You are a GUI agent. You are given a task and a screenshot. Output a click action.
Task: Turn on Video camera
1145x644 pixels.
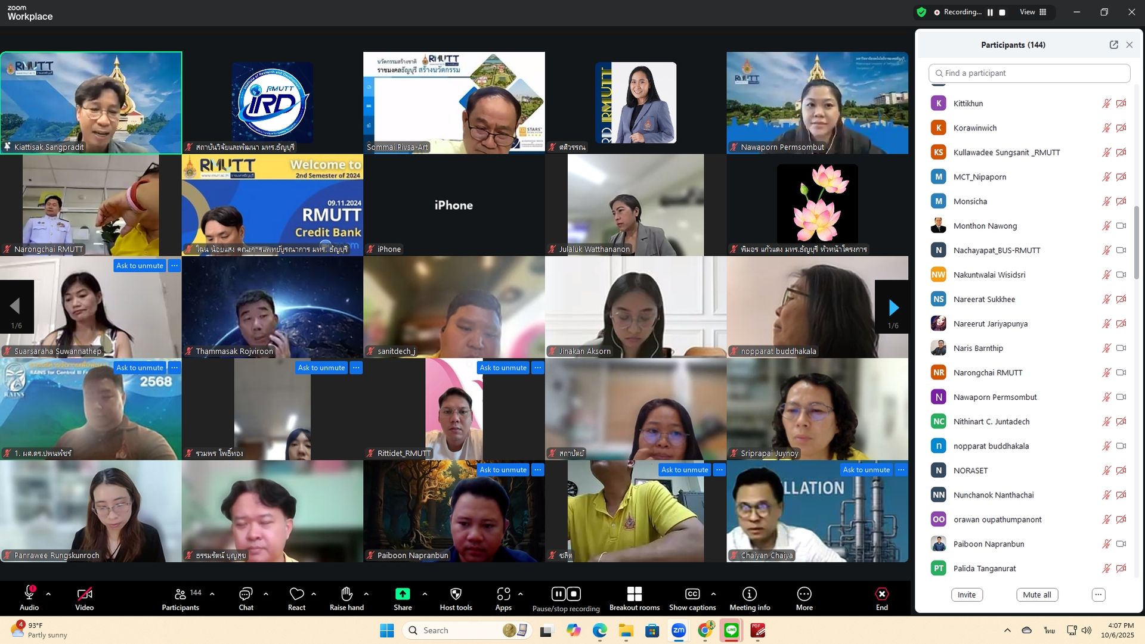pos(84,594)
